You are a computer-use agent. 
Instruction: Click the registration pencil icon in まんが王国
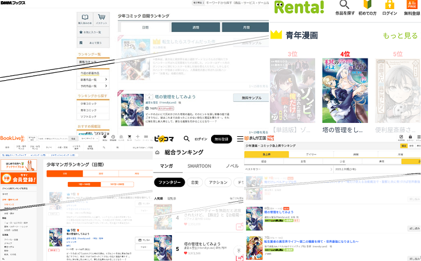[x=401, y=138]
